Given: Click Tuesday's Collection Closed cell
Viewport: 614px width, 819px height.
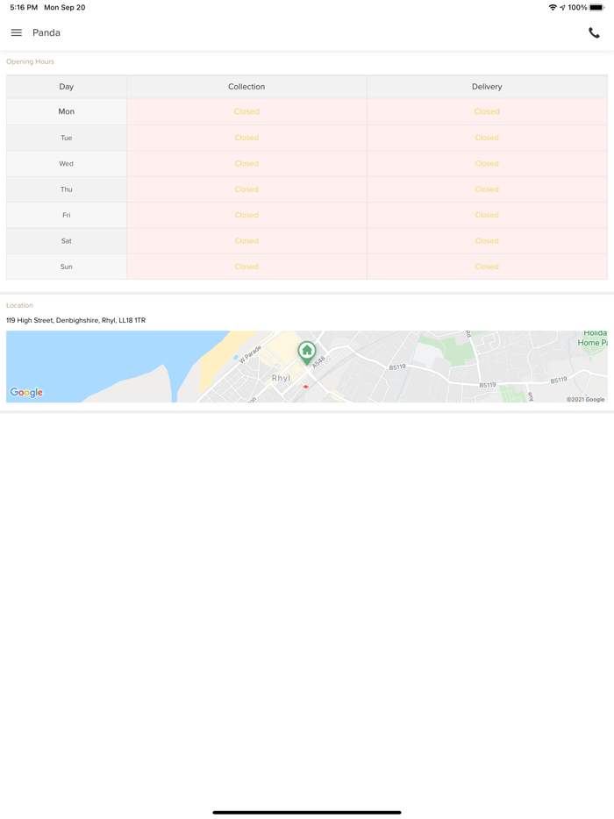Looking at the screenshot, I should [246, 138].
